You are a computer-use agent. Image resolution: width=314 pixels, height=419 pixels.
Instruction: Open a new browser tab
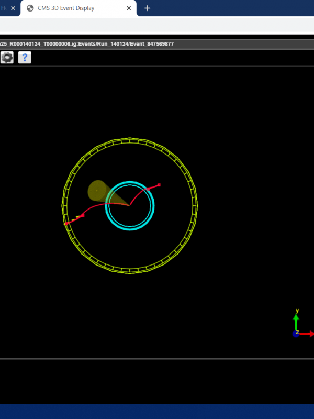pos(147,8)
